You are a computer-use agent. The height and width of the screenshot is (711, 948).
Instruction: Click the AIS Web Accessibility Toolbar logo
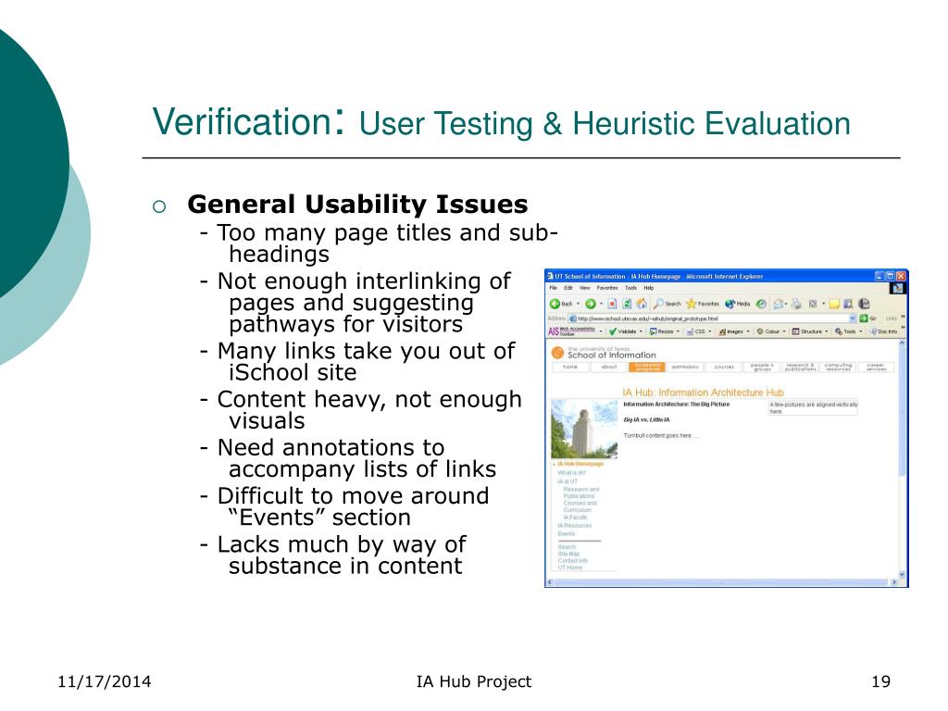571,331
